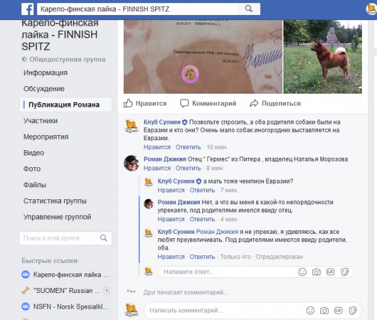Image resolution: width=377 pixels, height=320 pixels.
Task: Click Комментарий button under post
Action: tap(208, 104)
